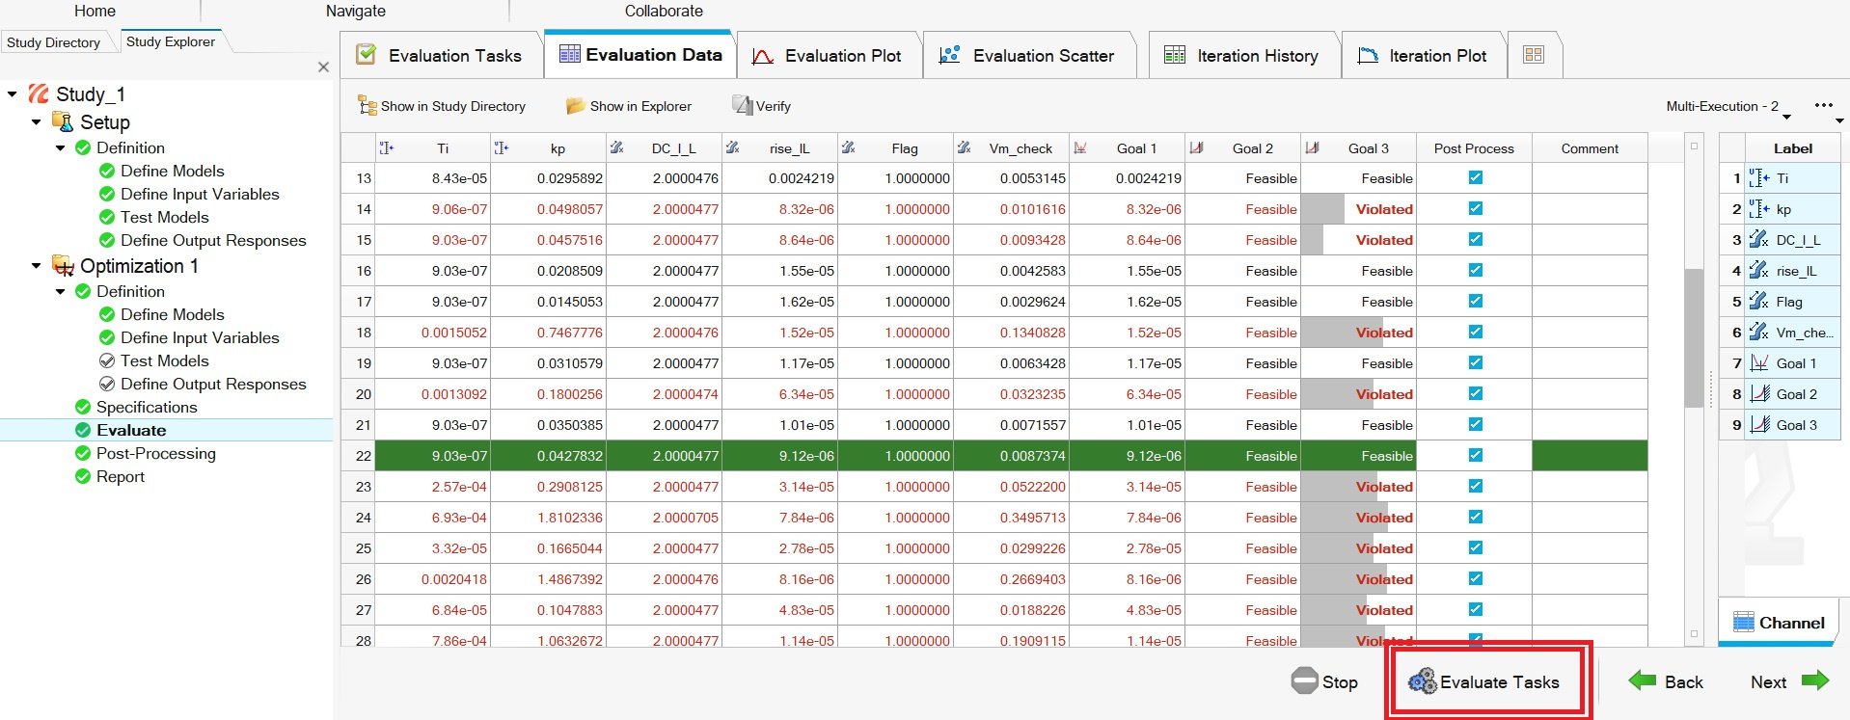The height and width of the screenshot is (720, 1850).
Task: Go to Next step label
Action: [x=1768, y=681]
